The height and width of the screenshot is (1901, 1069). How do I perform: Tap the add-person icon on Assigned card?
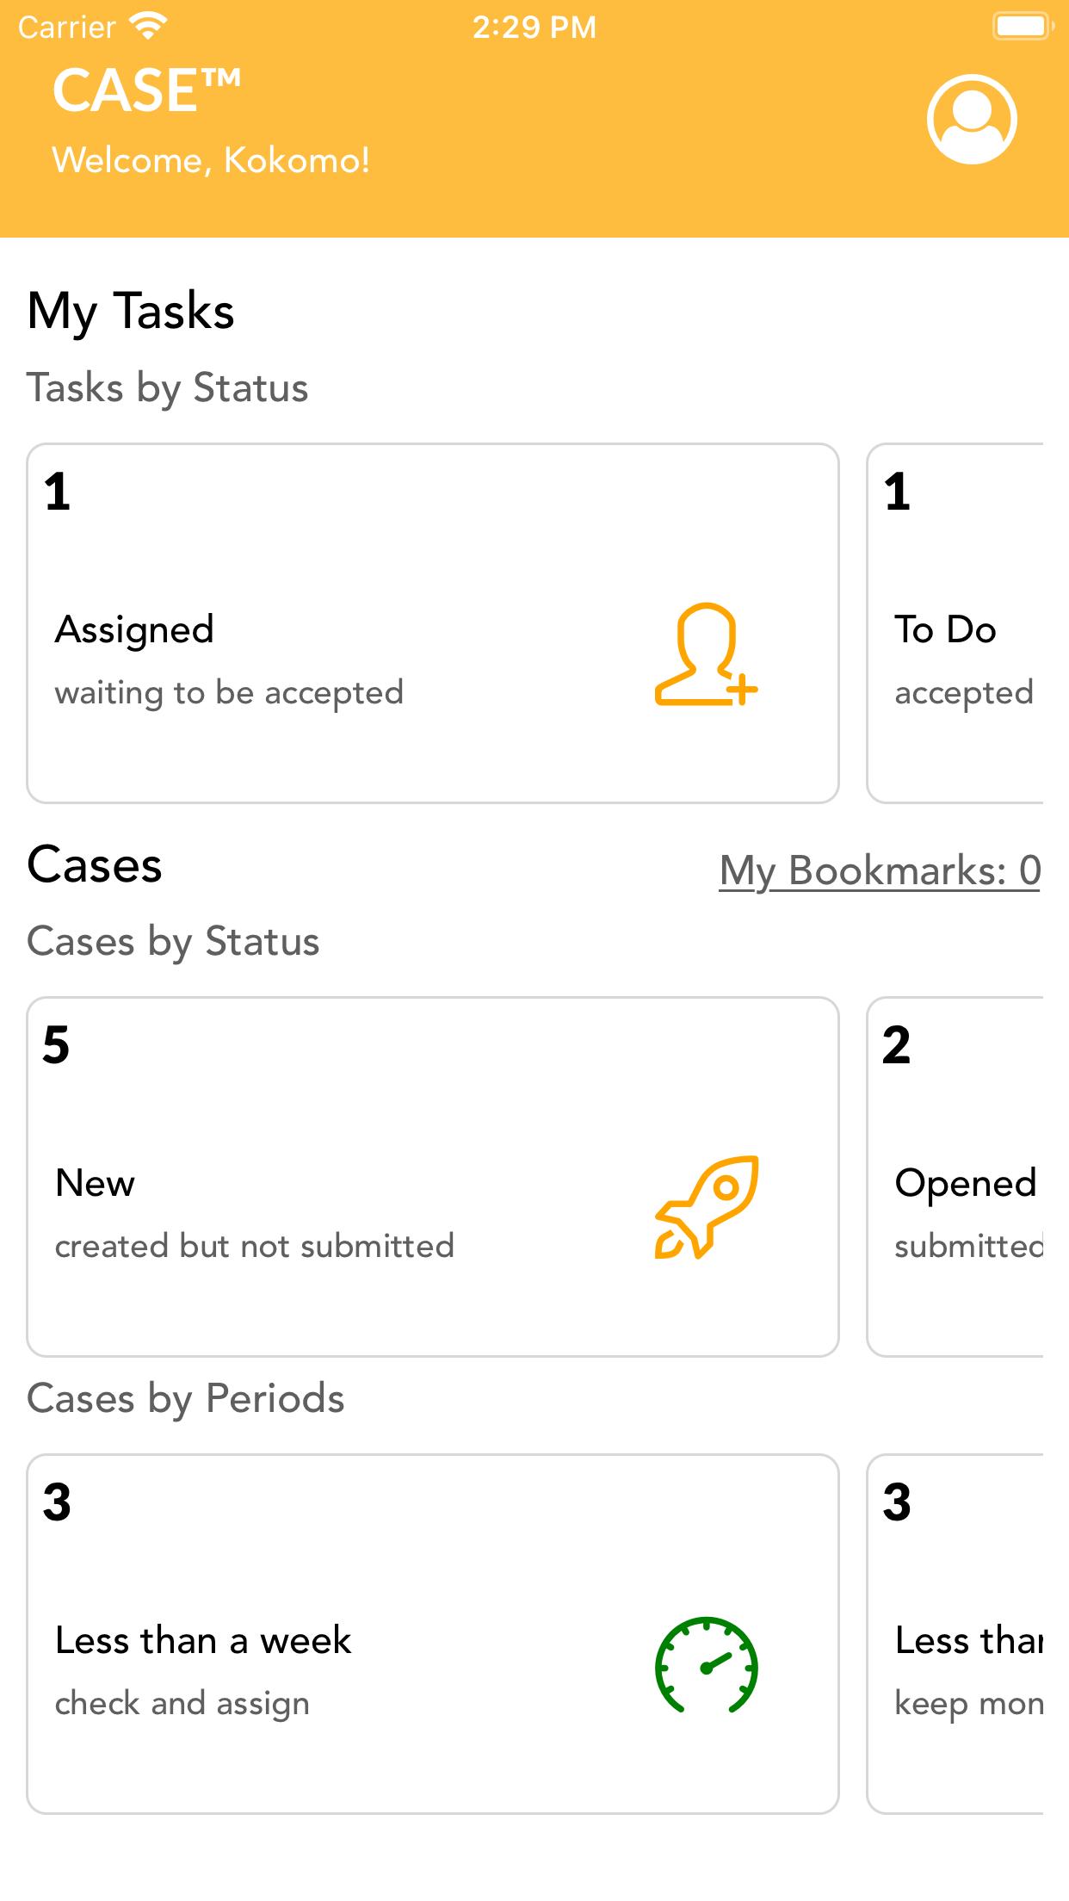click(706, 654)
